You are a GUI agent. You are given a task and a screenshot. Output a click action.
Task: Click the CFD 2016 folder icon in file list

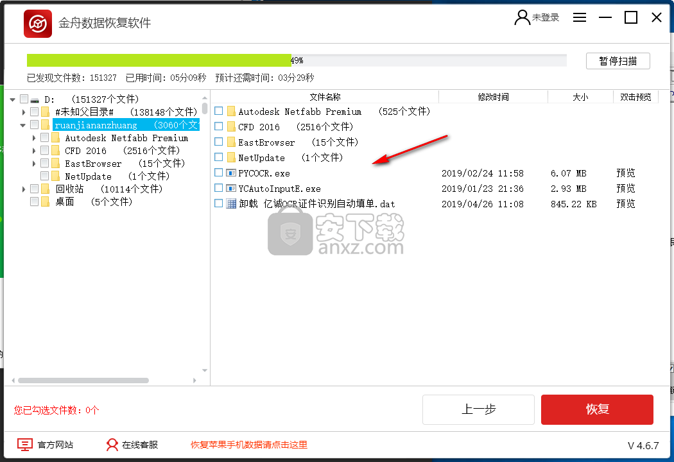pyautogui.click(x=231, y=127)
